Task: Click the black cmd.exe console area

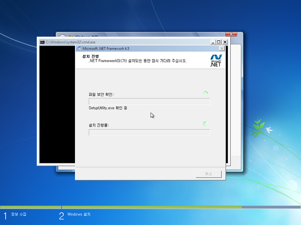Action: coord(57,104)
